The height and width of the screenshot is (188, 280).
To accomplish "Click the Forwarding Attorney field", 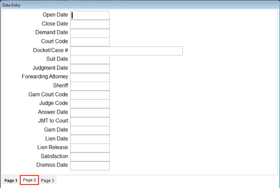I will [90, 77].
